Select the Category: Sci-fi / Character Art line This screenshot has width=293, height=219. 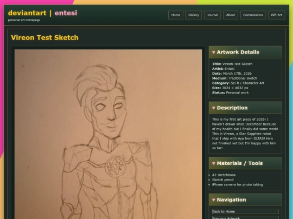coord(238,83)
